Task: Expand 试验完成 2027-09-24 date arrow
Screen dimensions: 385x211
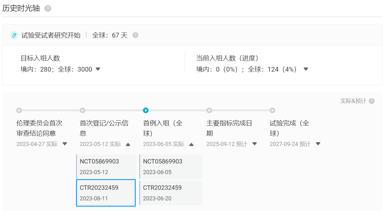Action: tap(318, 144)
